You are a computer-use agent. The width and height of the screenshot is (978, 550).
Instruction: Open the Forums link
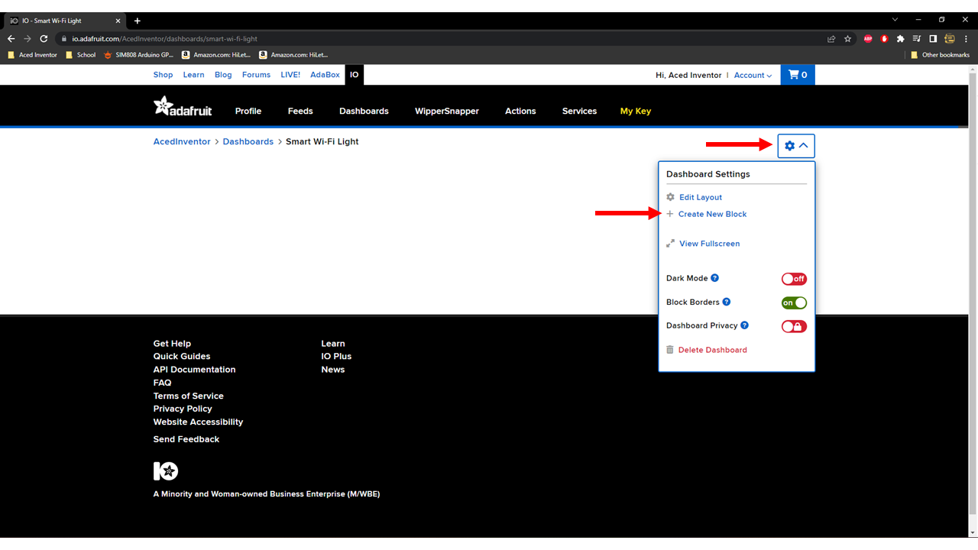[x=256, y=75]
